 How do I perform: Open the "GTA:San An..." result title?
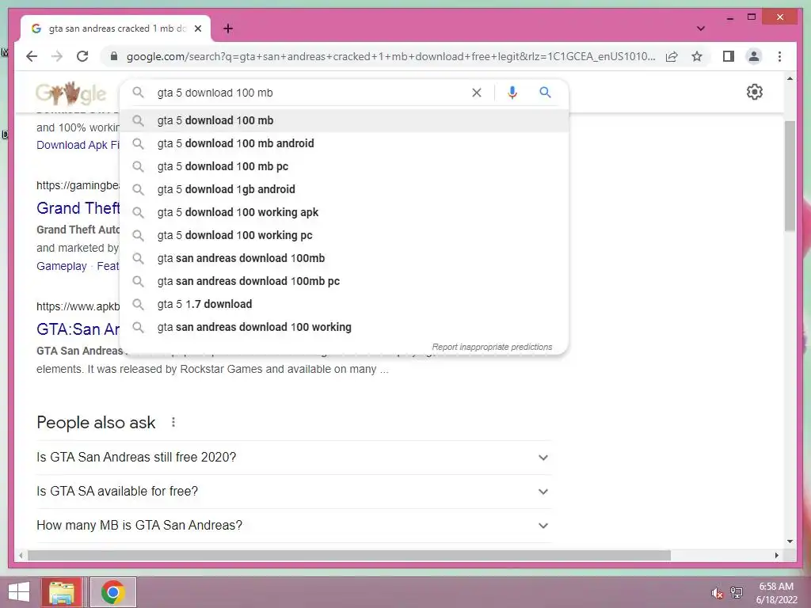[78, 329]
